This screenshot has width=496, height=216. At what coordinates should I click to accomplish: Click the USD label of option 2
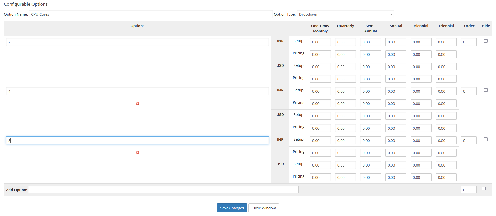(280, 65)
